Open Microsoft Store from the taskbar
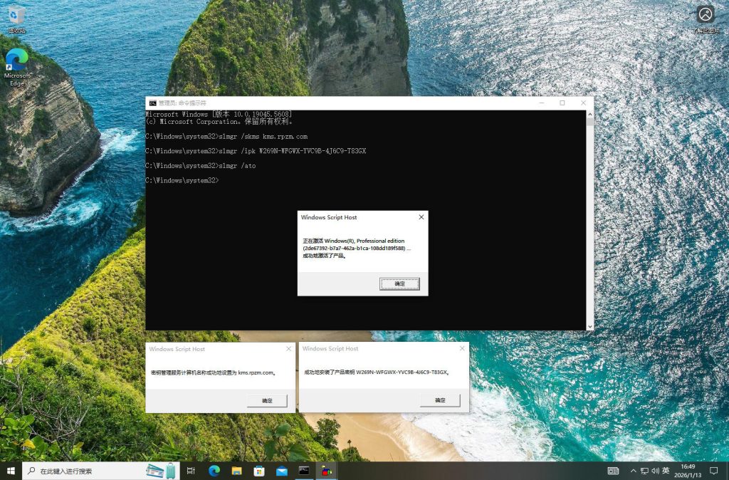Image resolution: width=729 pixels, height=480 pixels. pos(259,471)
